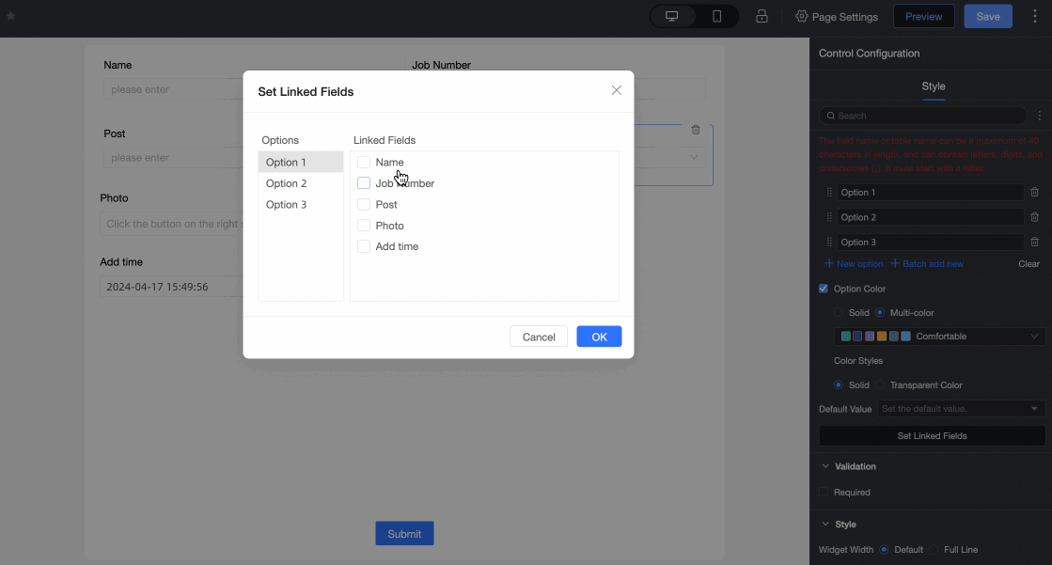Switch to mobile device view icon
Image resolution: width=1052 pixels, height=565 pixels.
coord(716,16)
